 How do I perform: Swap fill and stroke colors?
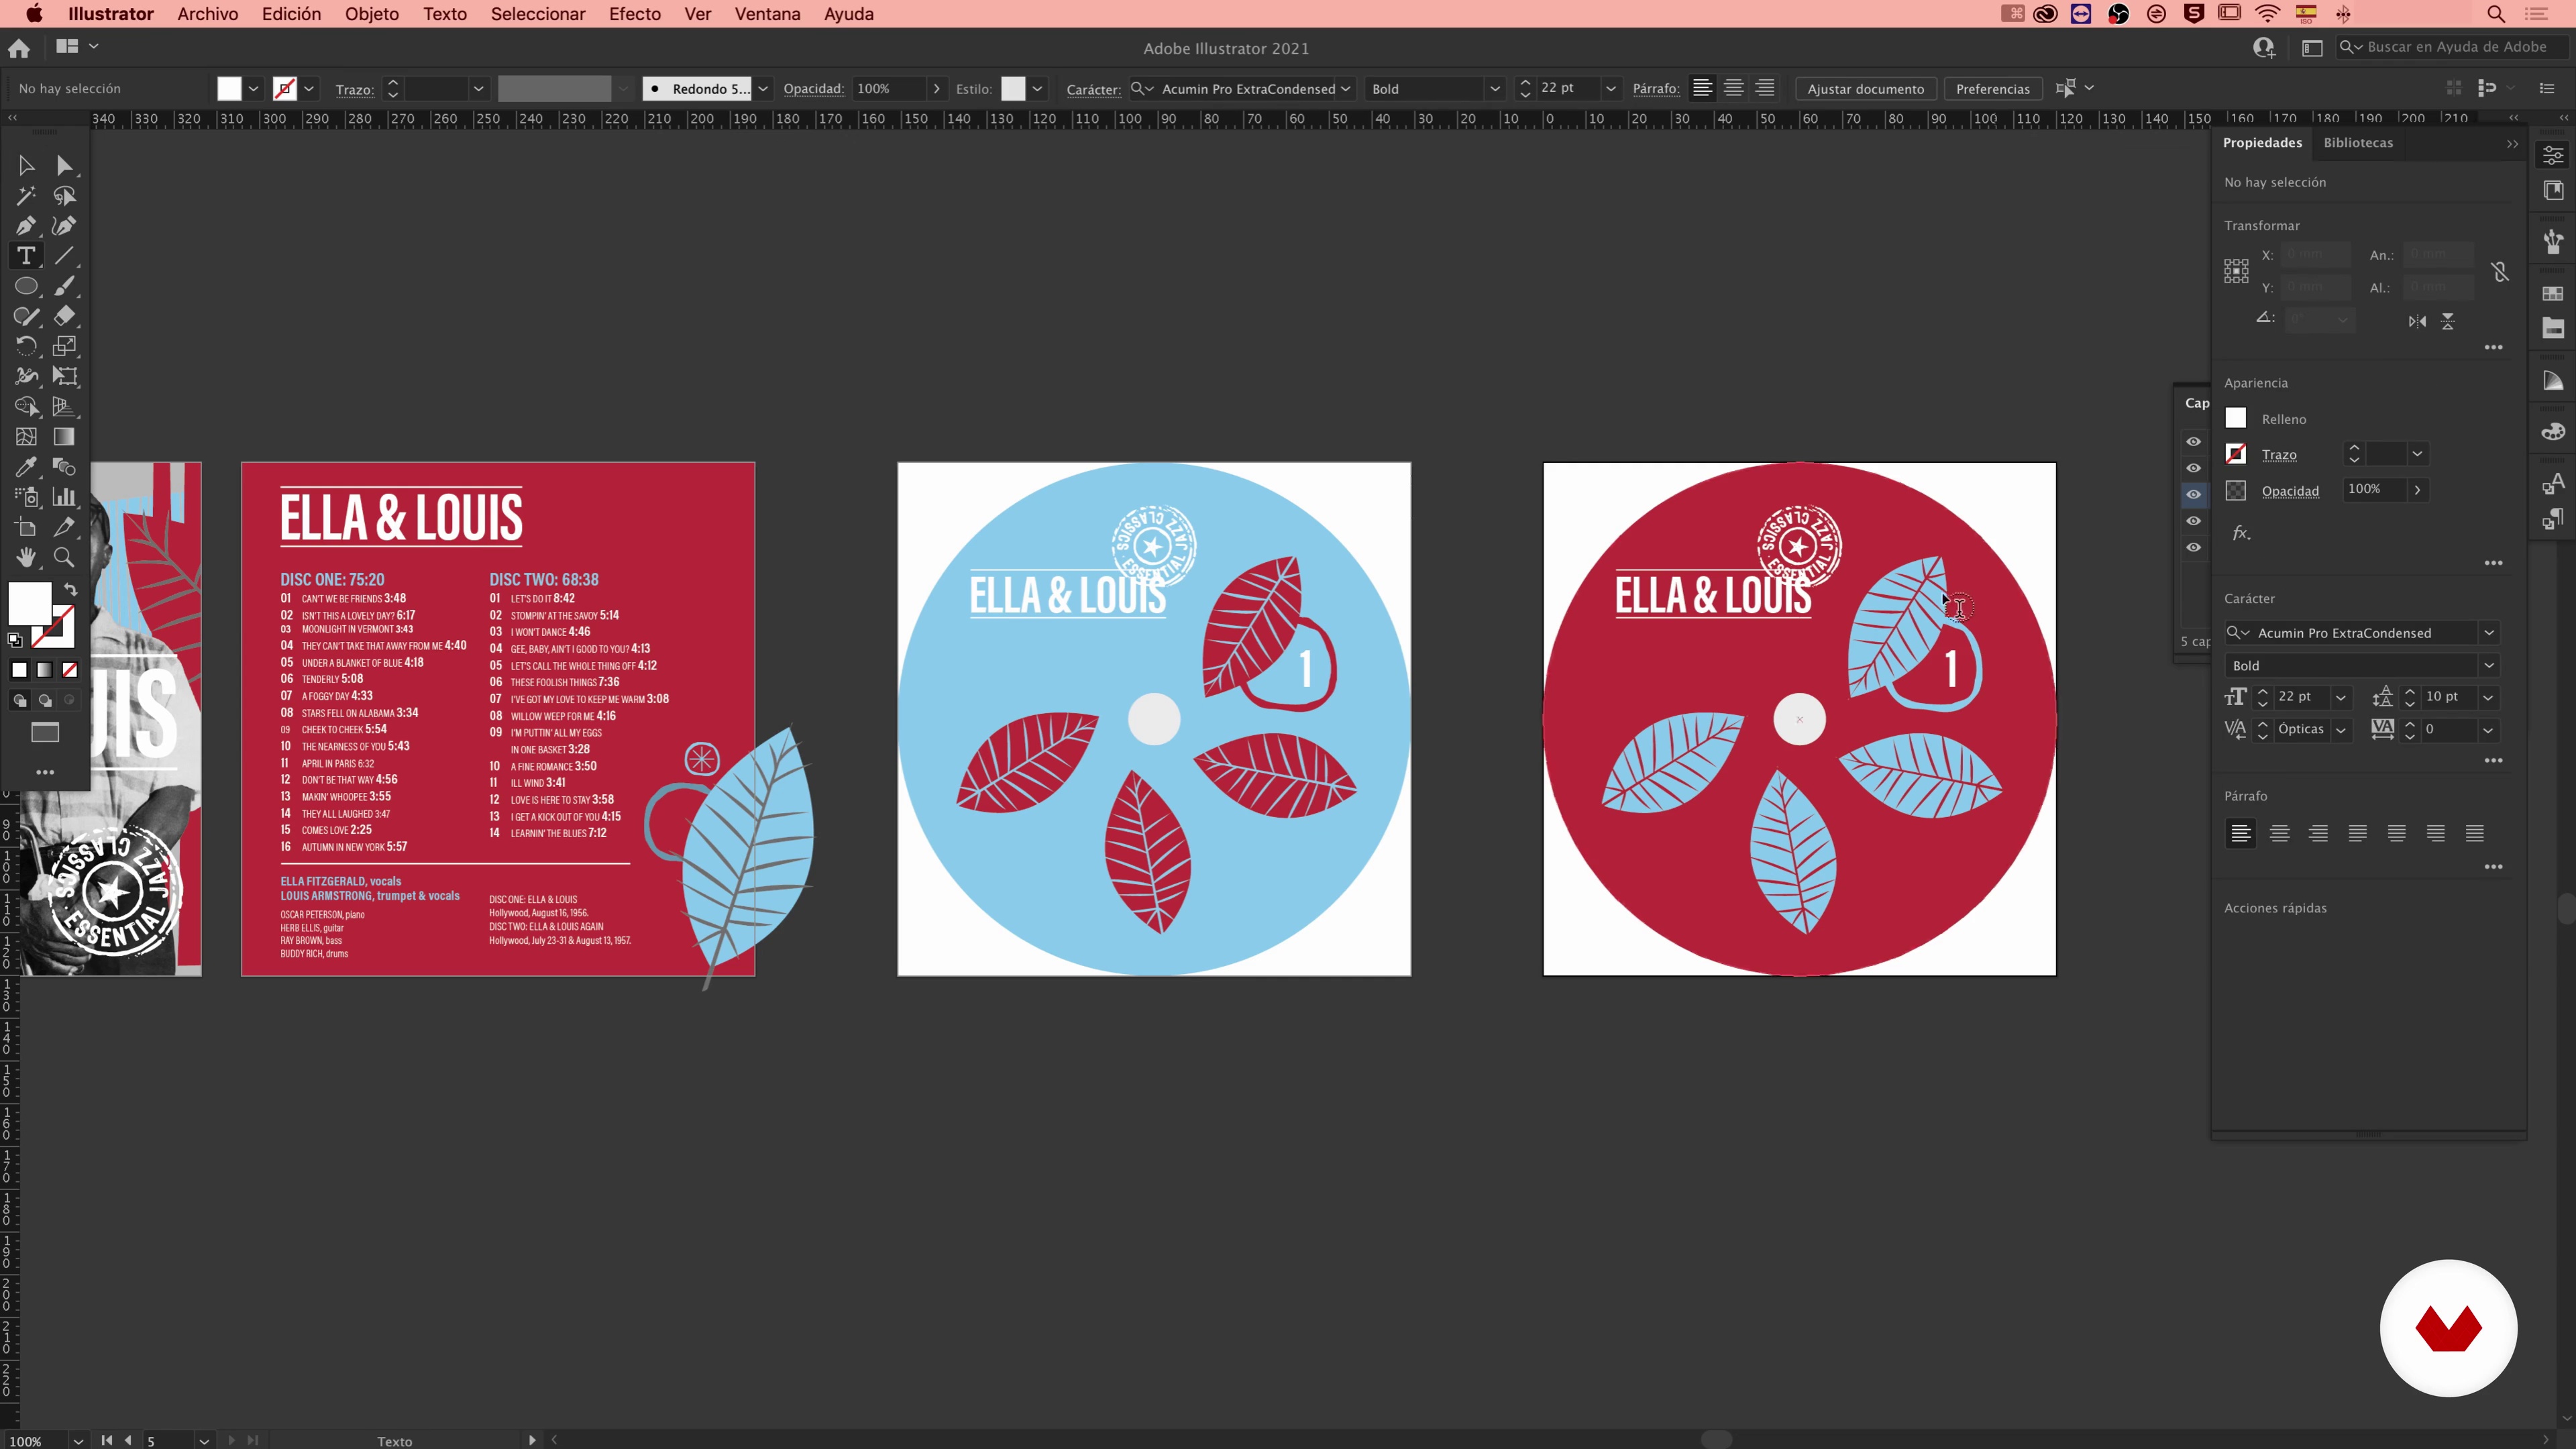tap(70, 589)
